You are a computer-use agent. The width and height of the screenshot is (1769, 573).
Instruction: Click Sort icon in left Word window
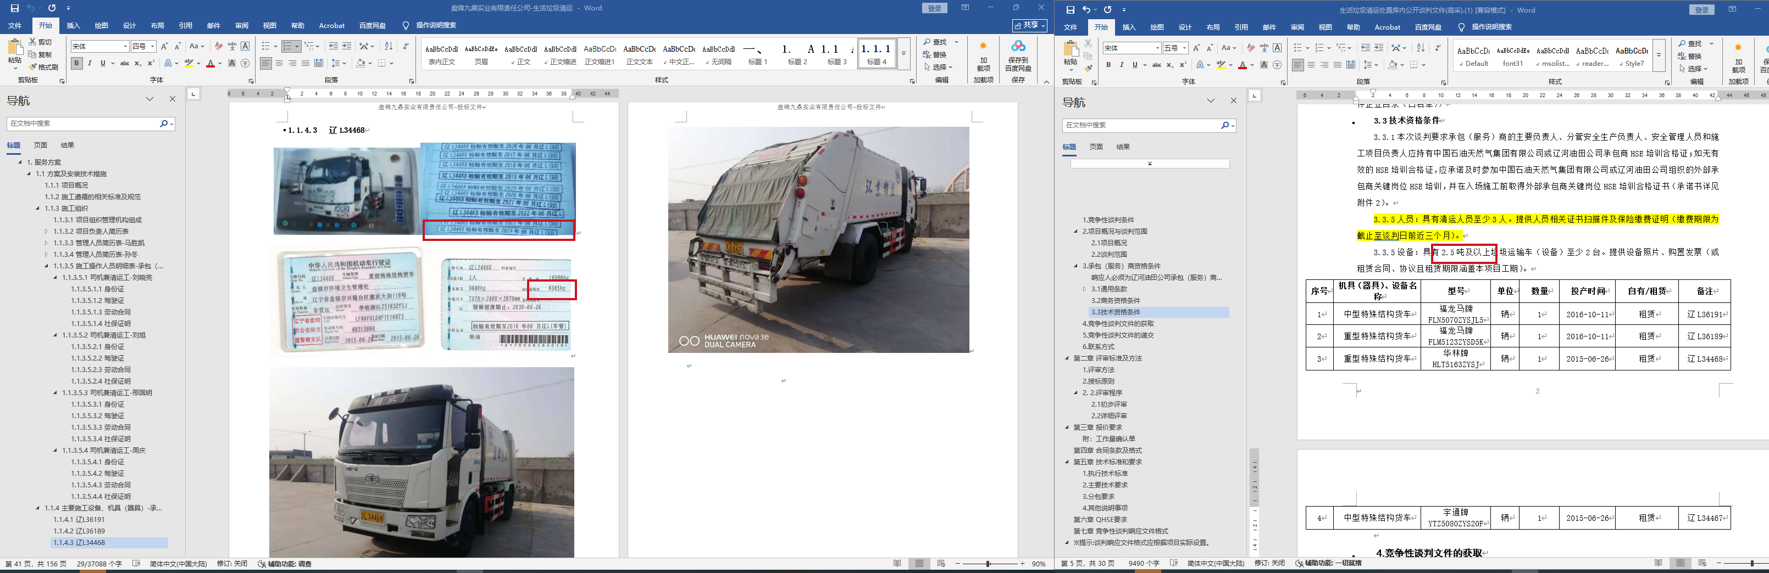389,46
